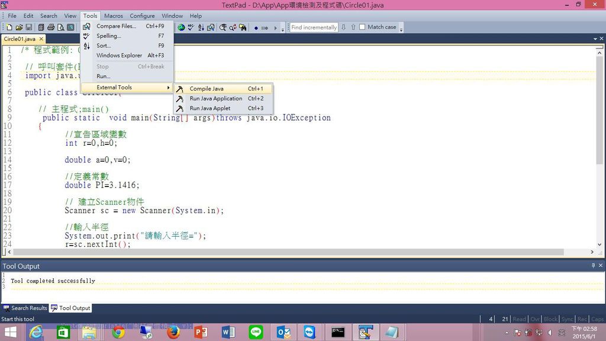This screenshot has width=606, height=341.
Task: Start macro recording with the dot icon
Action: click(x=256, y=28)
